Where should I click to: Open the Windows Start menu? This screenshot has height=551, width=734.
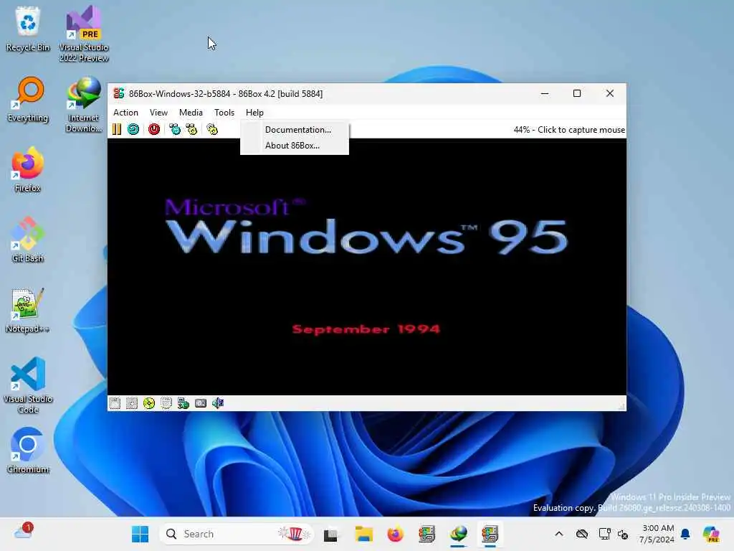coord(140,534)
